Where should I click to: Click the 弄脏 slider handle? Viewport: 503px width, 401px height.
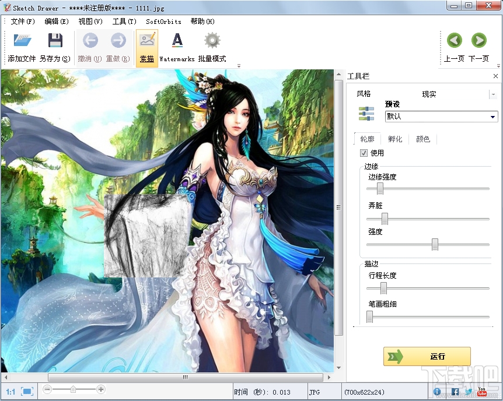point(385,219)
